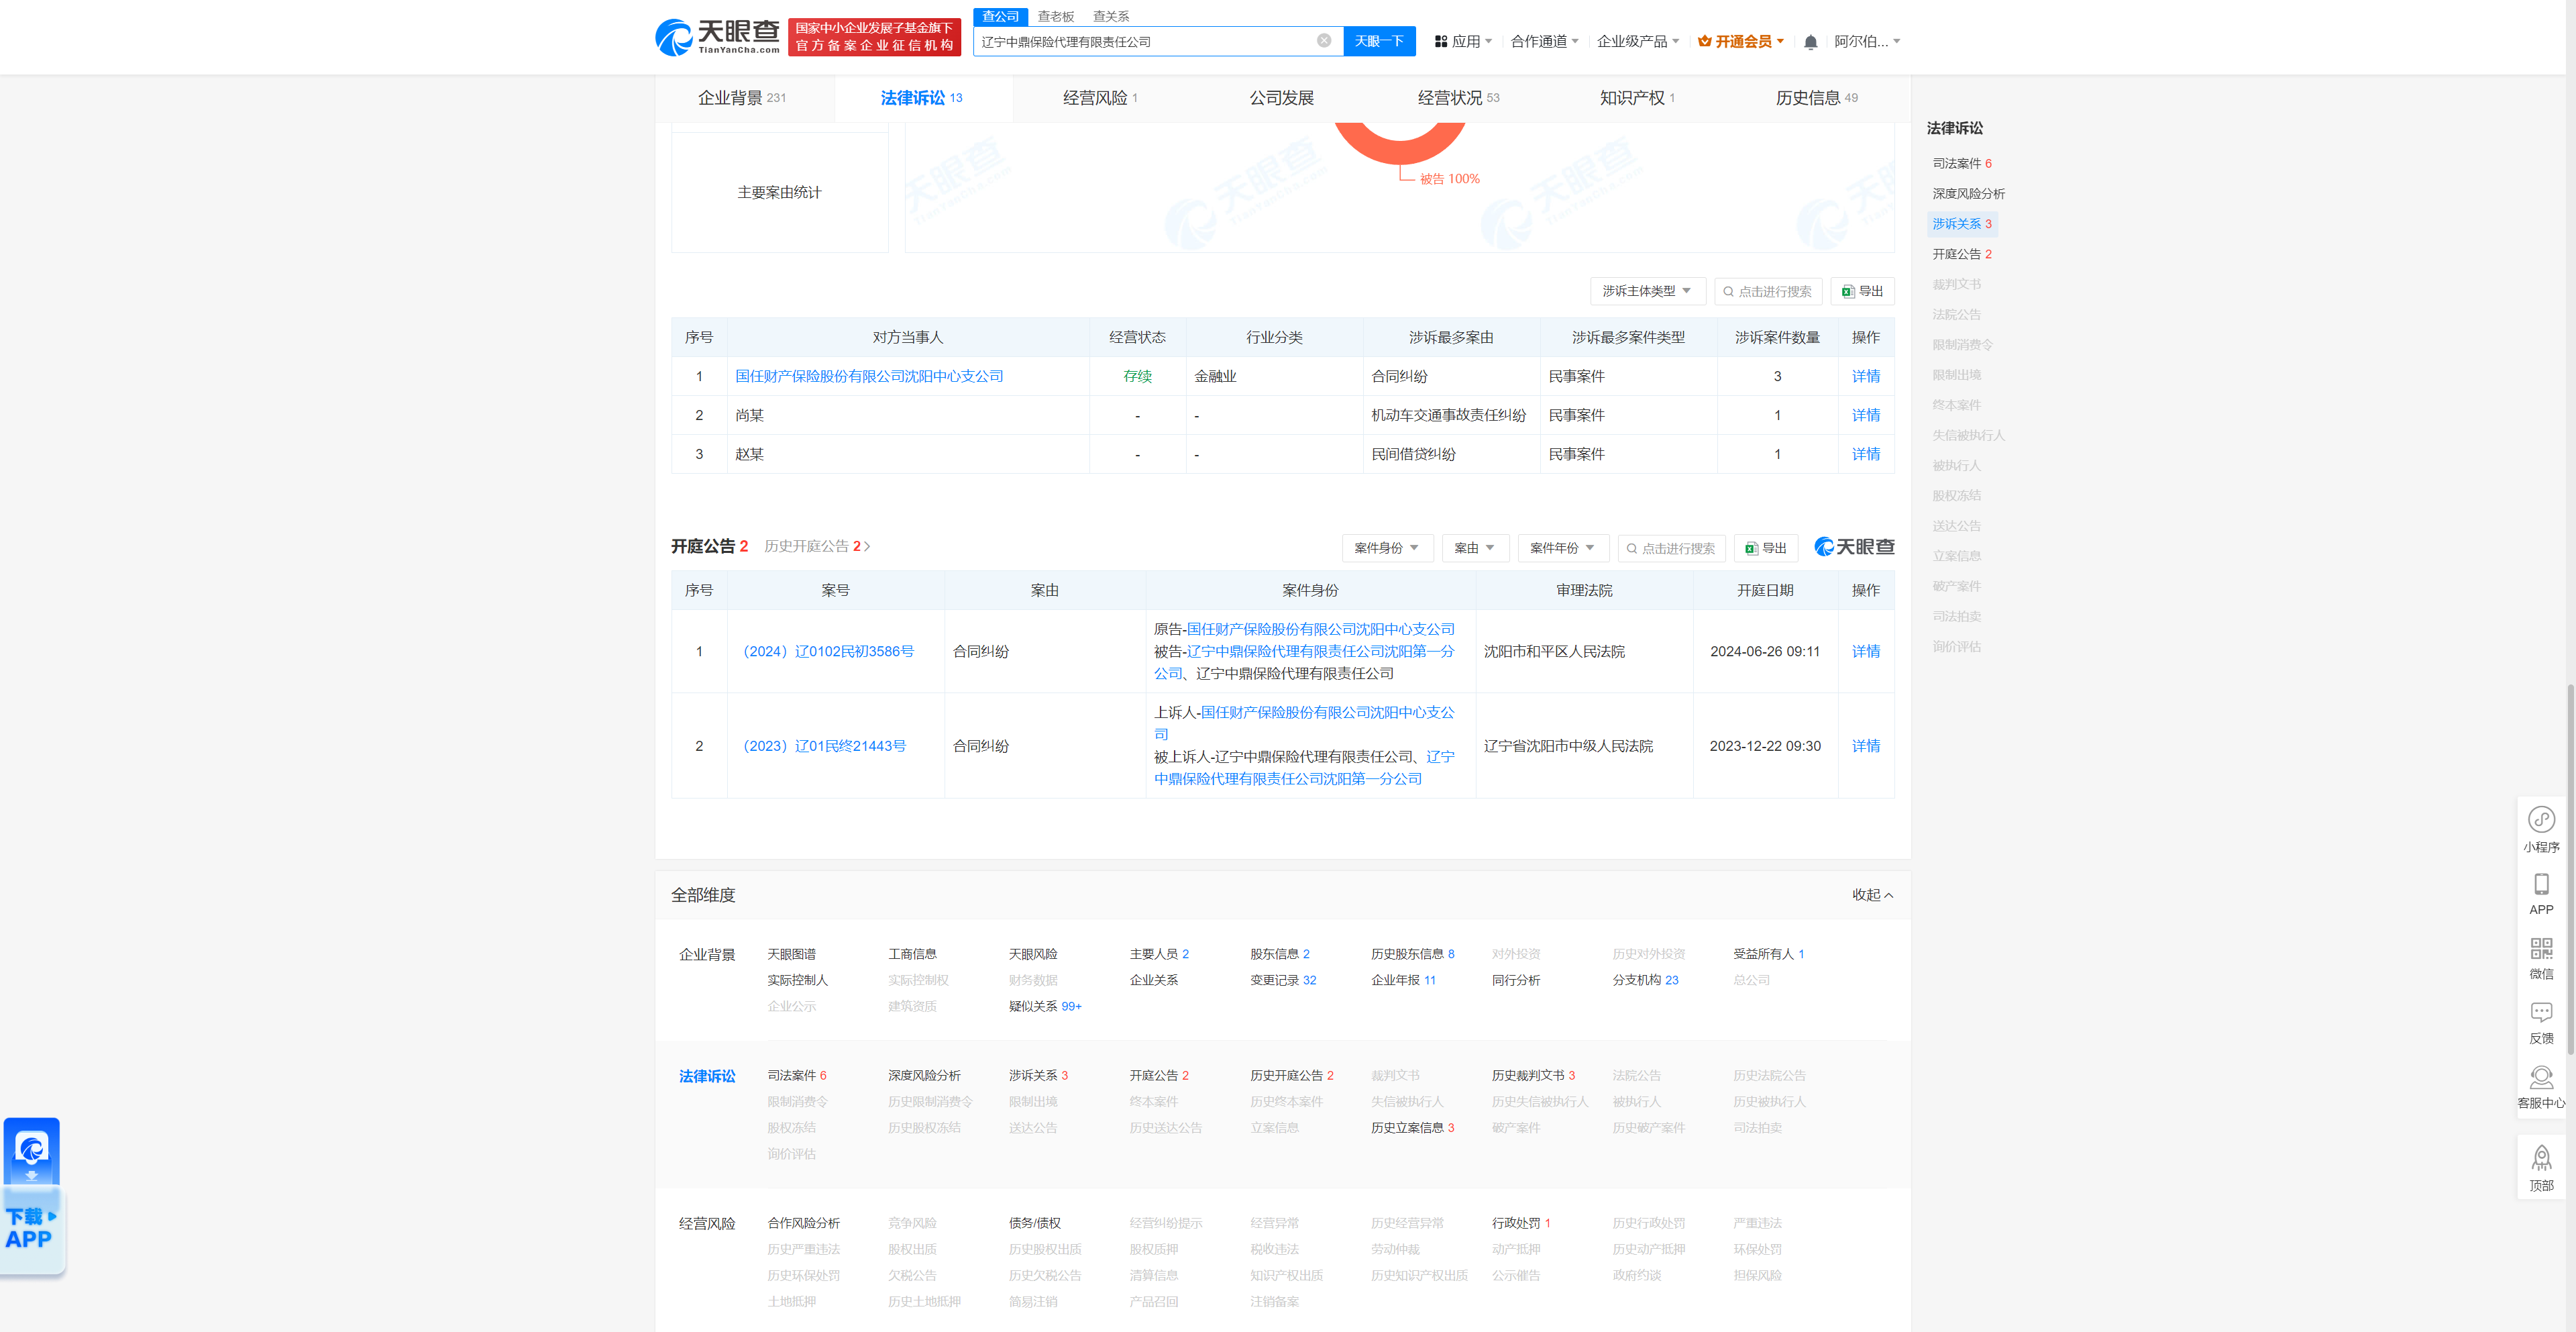Click the APP phone icon in sidebar

coord(2541,884)
